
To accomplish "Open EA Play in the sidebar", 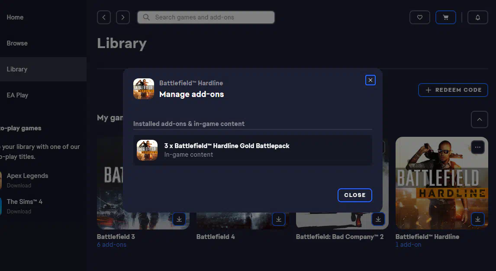I will click(17, 95).
